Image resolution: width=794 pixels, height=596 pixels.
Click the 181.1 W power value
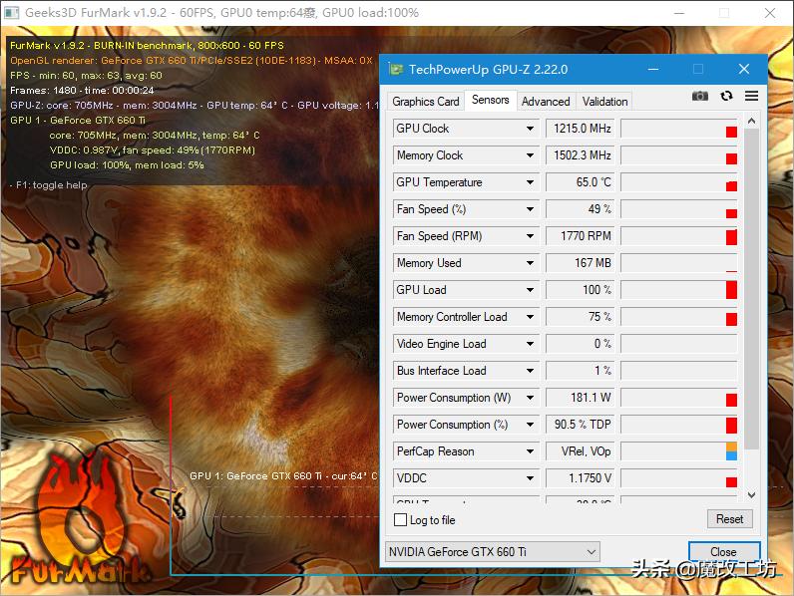(580, 398)
